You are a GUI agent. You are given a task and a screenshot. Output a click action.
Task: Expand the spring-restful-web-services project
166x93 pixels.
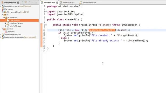click(1, 37)
